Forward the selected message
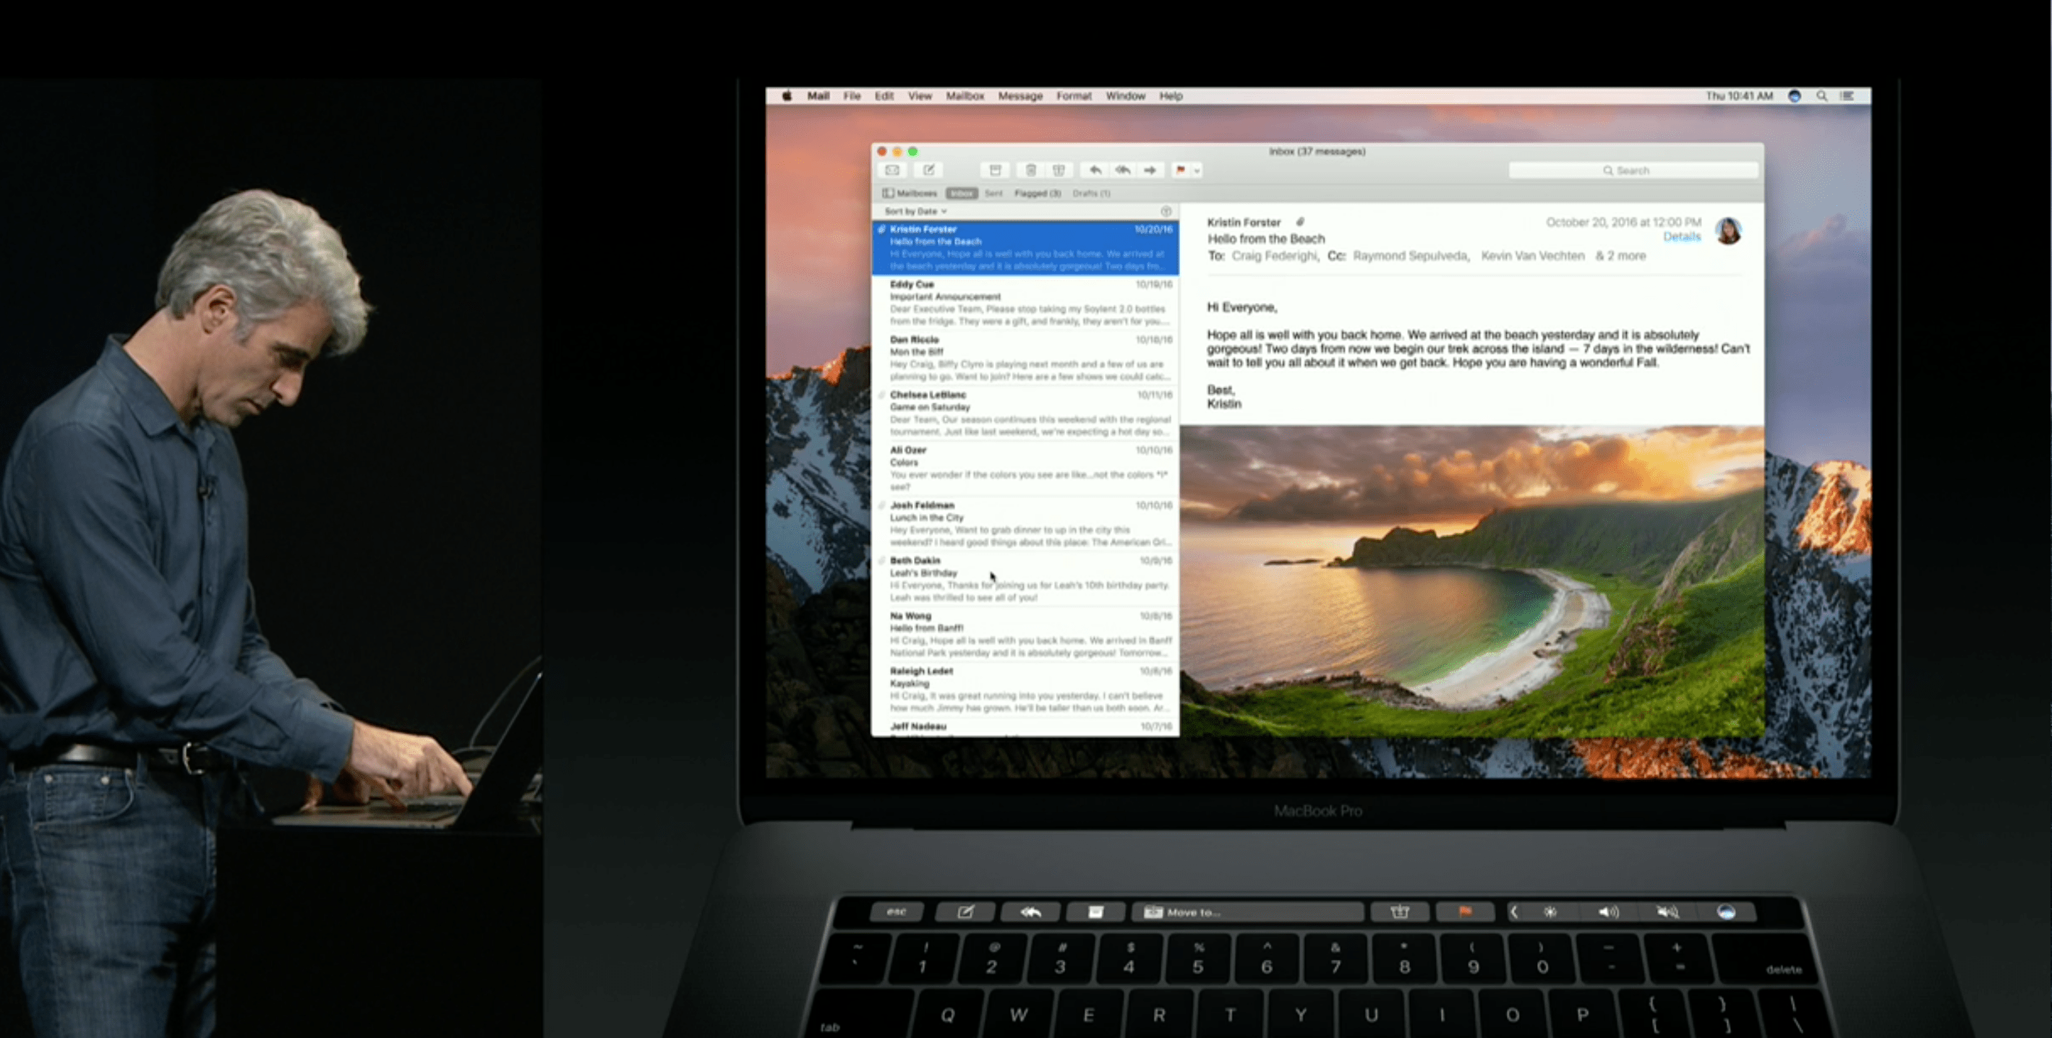Screen dimensions: 2052x1038 tap(1151, 171)
